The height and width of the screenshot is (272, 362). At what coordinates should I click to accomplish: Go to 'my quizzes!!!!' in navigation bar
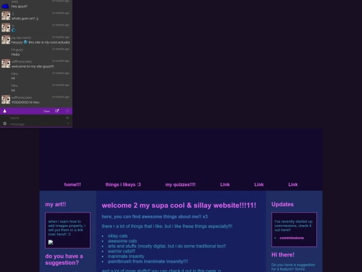pyautogui.click(x=180, y=185)
